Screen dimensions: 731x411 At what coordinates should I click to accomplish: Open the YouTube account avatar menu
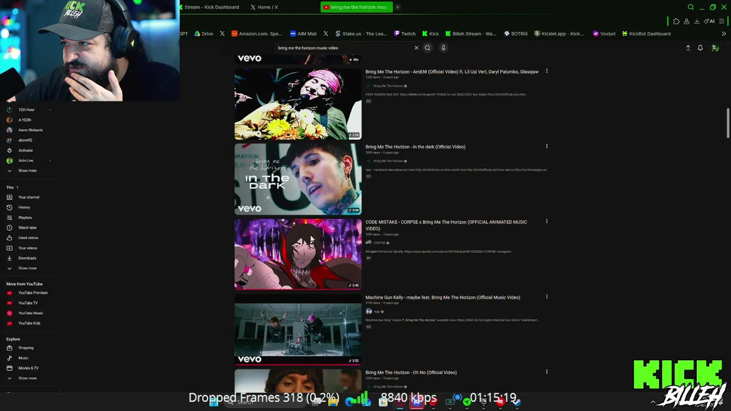(715, 48)
